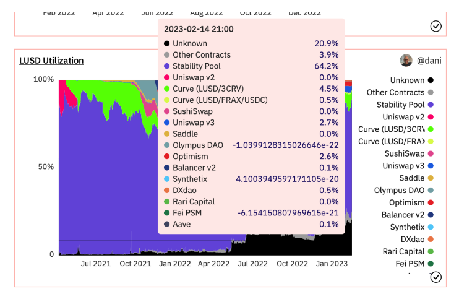Click the light blue Synthetix legend dot
The width and height of the screenshot is (459, 294).
click(431, 227)
